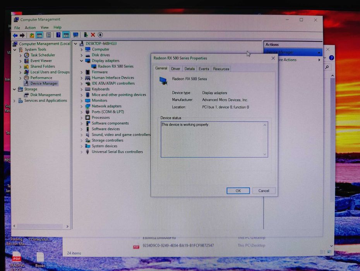360x271 pixels.
Task: Open the Help menu
Action: [57, 28]
